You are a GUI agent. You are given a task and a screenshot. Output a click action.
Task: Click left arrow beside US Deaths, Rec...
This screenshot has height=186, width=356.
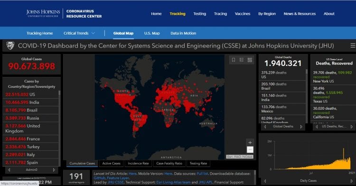(317, 127)
